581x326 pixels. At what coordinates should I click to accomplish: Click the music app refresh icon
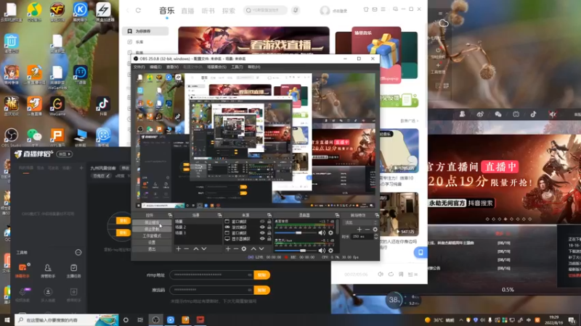point(138,10)
